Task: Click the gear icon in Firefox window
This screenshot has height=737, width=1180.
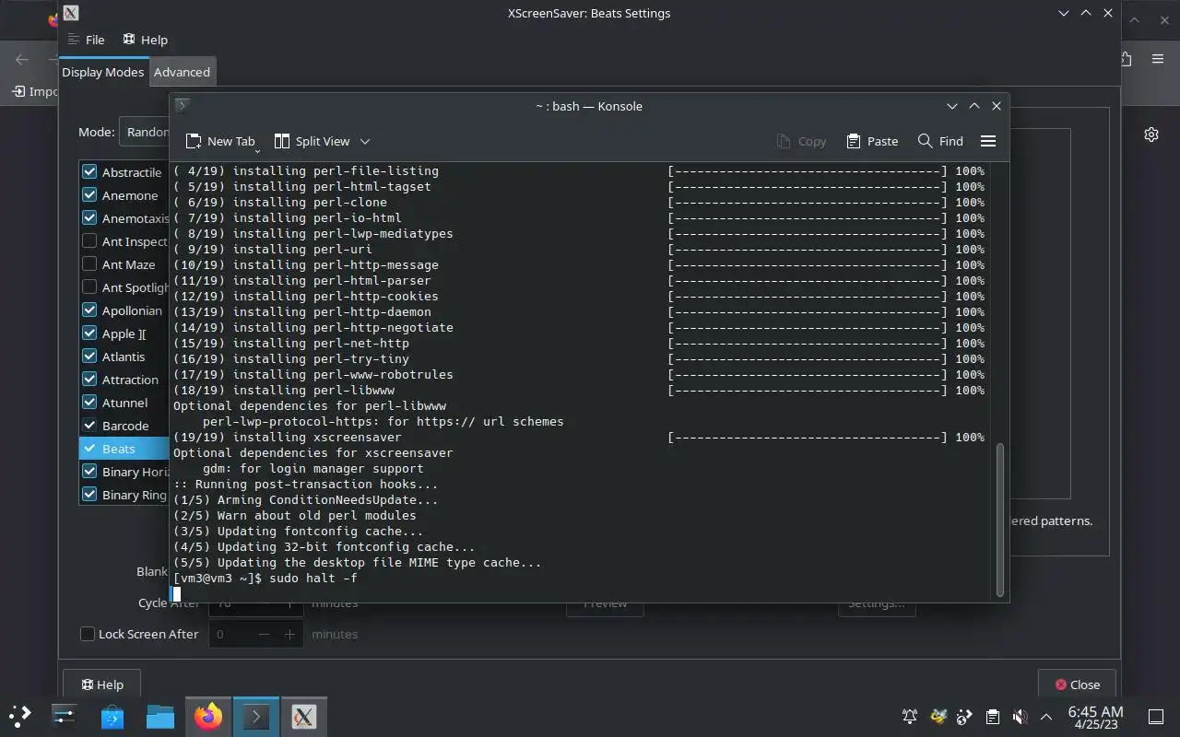Action: [1151, 135]
